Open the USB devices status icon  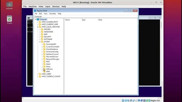134,101
